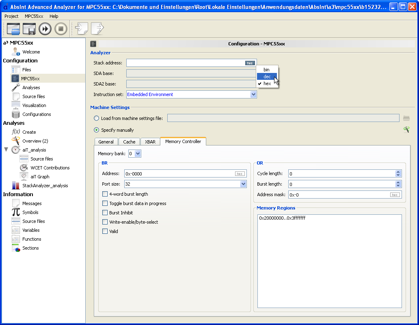Check the Burst Inhibit option
This screenshot has height=325, width=419.
coord(105,213)
